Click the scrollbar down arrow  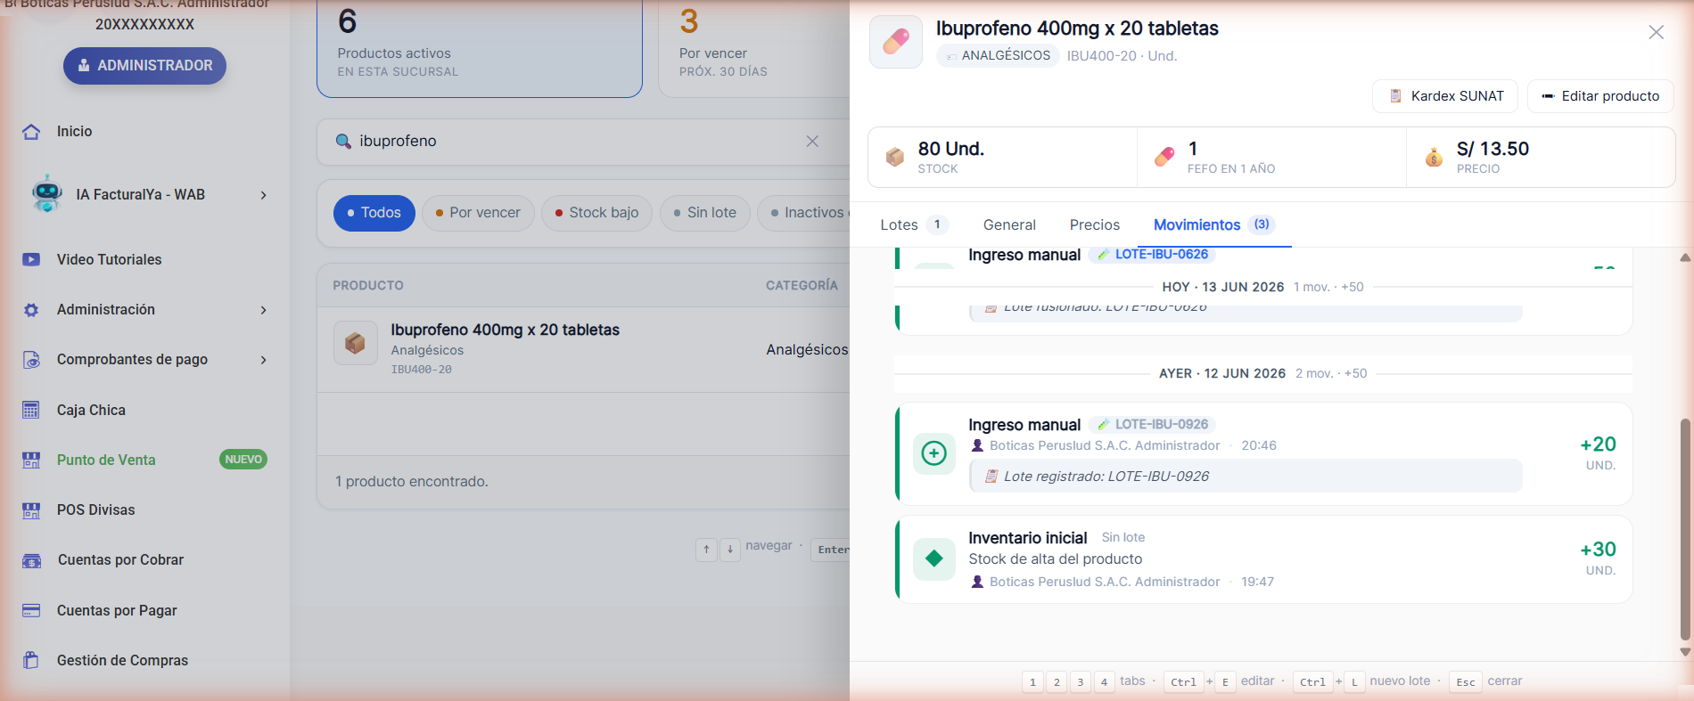1685,652
